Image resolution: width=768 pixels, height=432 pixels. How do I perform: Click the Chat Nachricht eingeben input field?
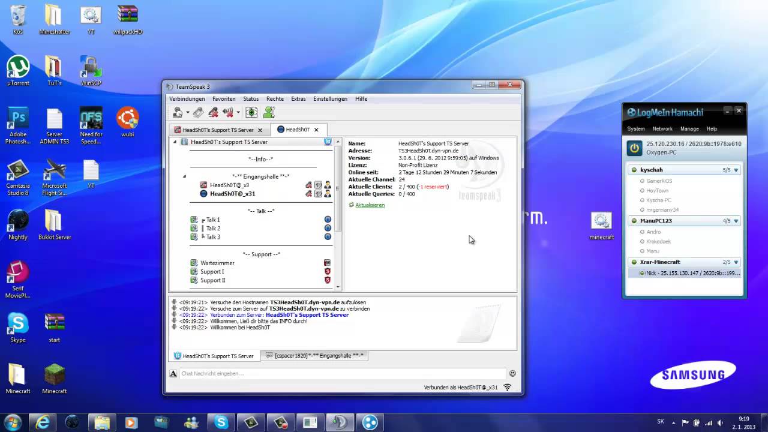(342, 373)
